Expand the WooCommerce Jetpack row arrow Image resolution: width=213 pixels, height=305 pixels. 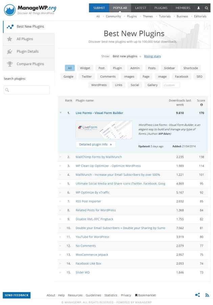tap(60, 254)
